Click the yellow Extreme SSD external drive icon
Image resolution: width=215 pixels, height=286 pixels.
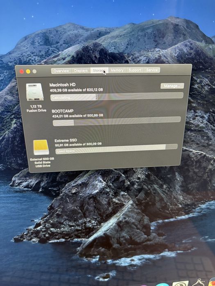41,147
